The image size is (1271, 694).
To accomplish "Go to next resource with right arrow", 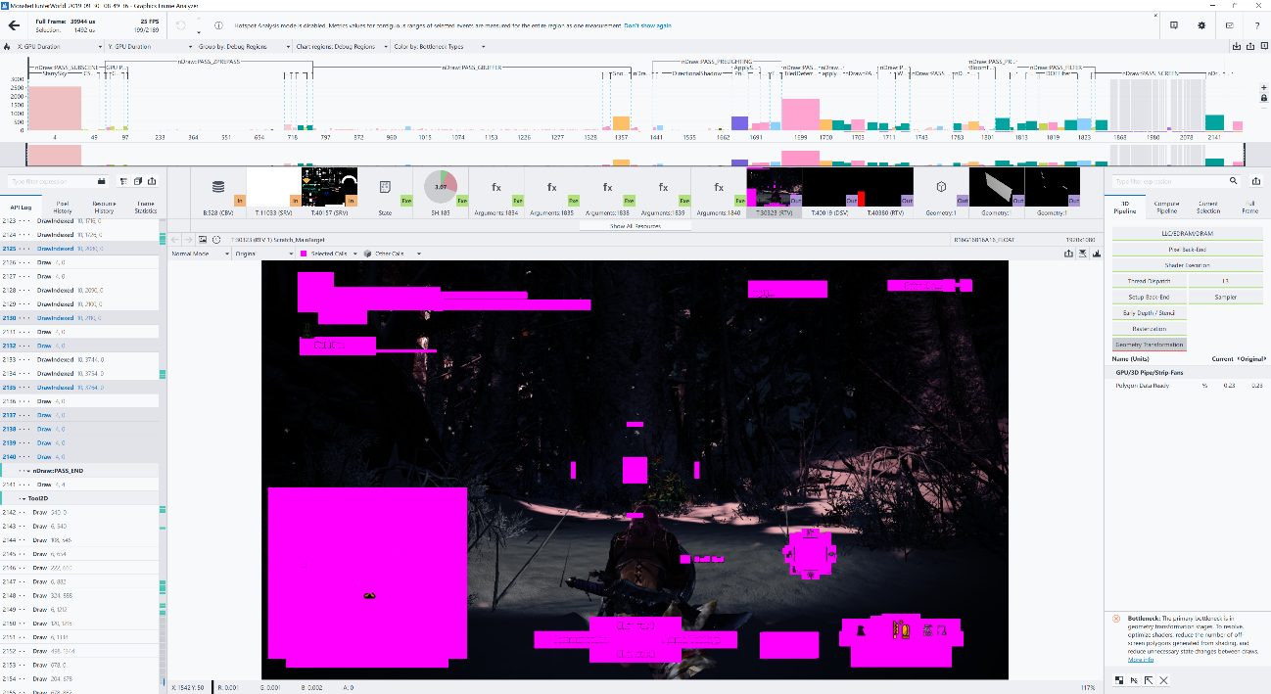I will point(188,239).
